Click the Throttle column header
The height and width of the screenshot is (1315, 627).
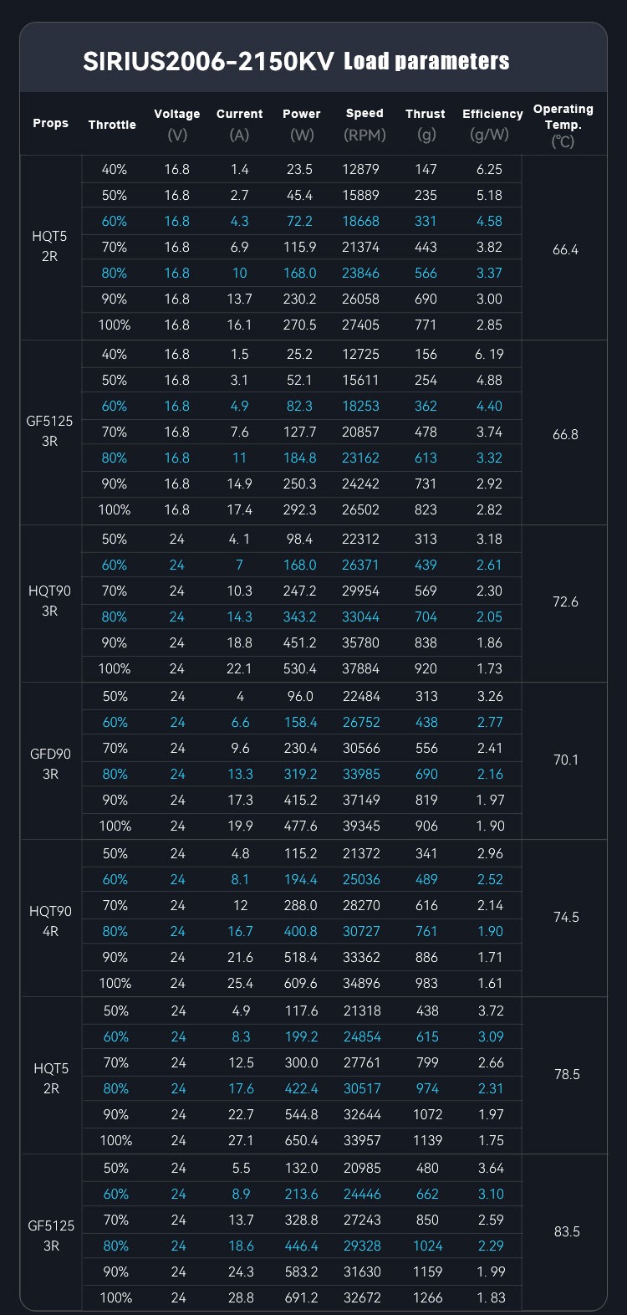click(x=112, y=125)
